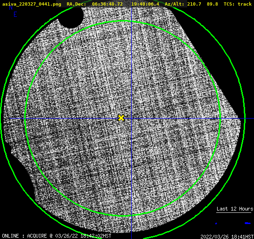
Task: Click the RA value 06:36:48.72
Action: pos(107,4)
